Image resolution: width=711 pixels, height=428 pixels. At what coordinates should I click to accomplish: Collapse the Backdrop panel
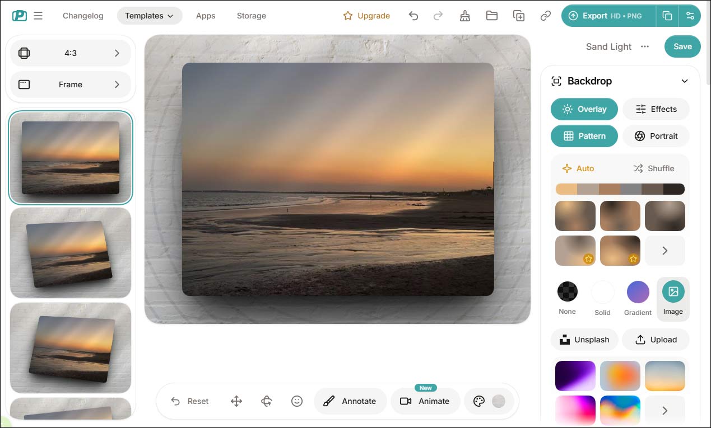[684, 81]
